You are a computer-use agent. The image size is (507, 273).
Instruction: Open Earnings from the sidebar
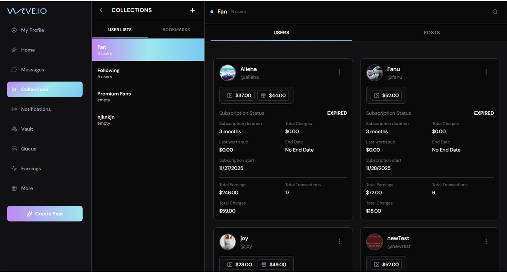(x=30, y=168)
